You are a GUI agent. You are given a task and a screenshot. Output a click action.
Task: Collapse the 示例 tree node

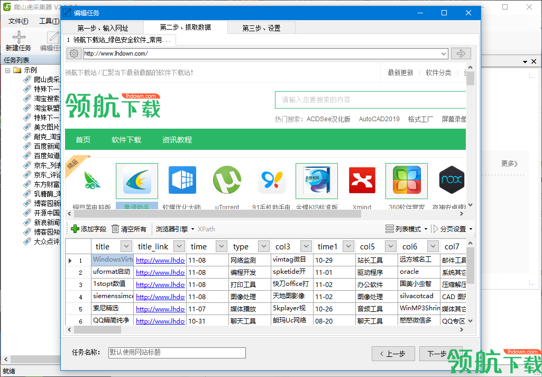pos(7,70)
